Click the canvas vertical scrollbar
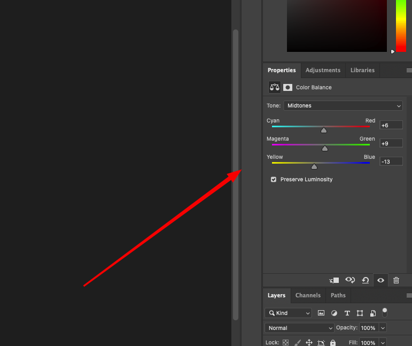 point(236,174)
